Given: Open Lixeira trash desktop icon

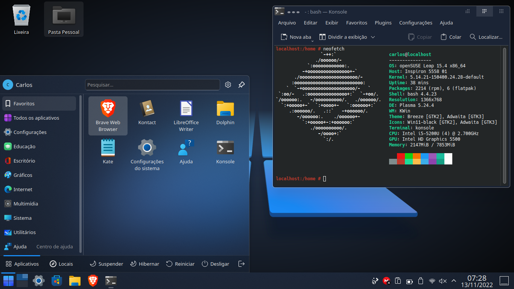Looking at the screenshot, I should 21,20.
